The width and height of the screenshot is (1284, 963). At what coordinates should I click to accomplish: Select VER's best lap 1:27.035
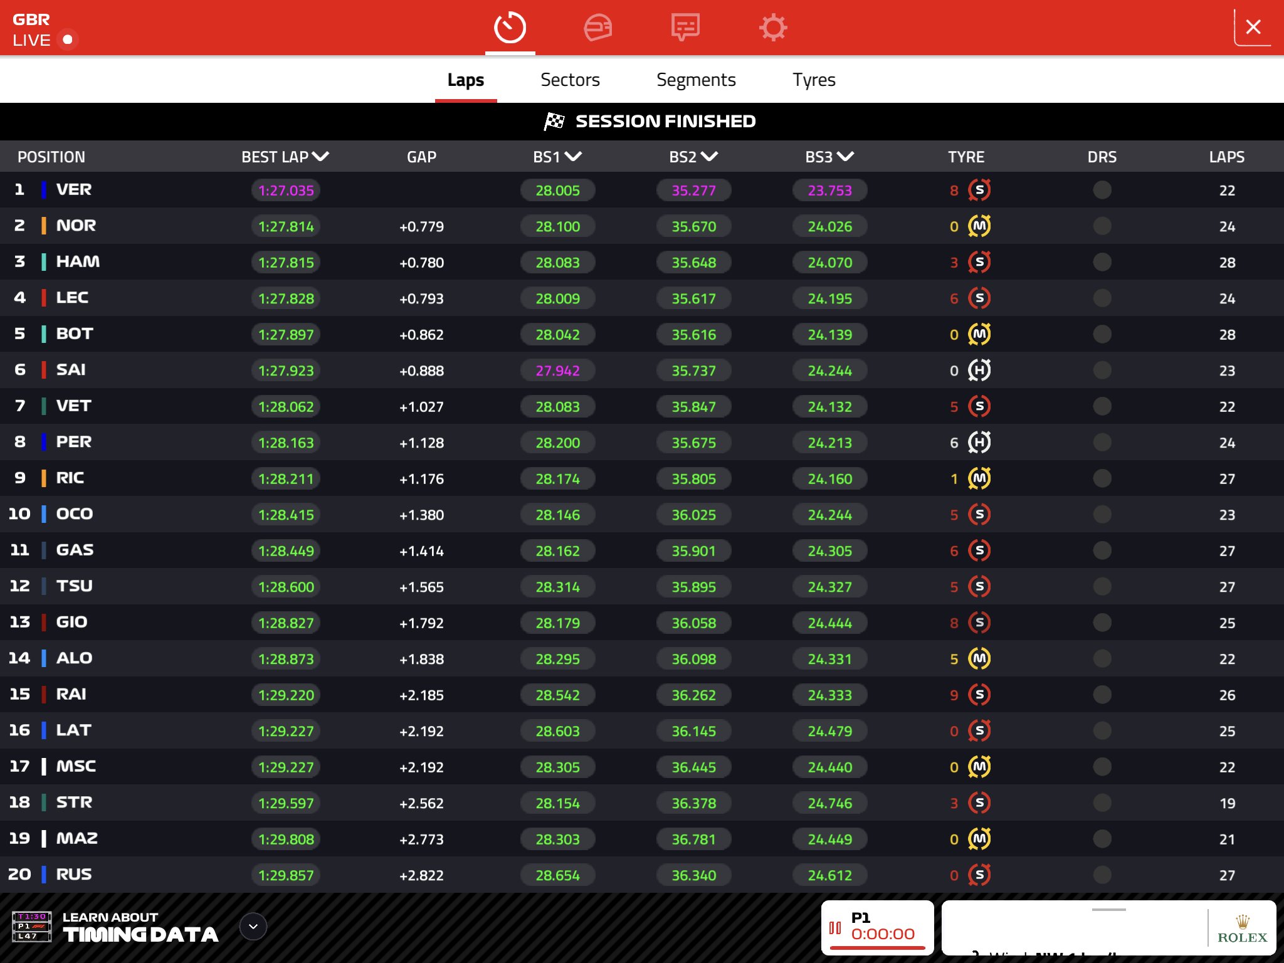click(286, 191)
